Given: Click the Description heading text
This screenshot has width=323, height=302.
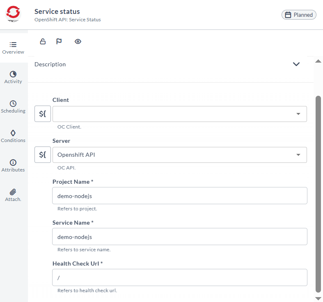Looking at the screenshot, I should pyautogui.click(x=50, y=64).
